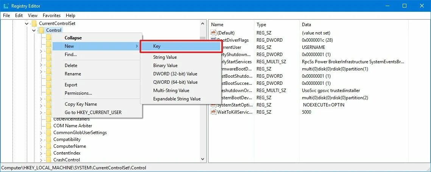Select the ComputerName key label
The image size is (431, 172).
pyautogui.click(x=70, y=146)
